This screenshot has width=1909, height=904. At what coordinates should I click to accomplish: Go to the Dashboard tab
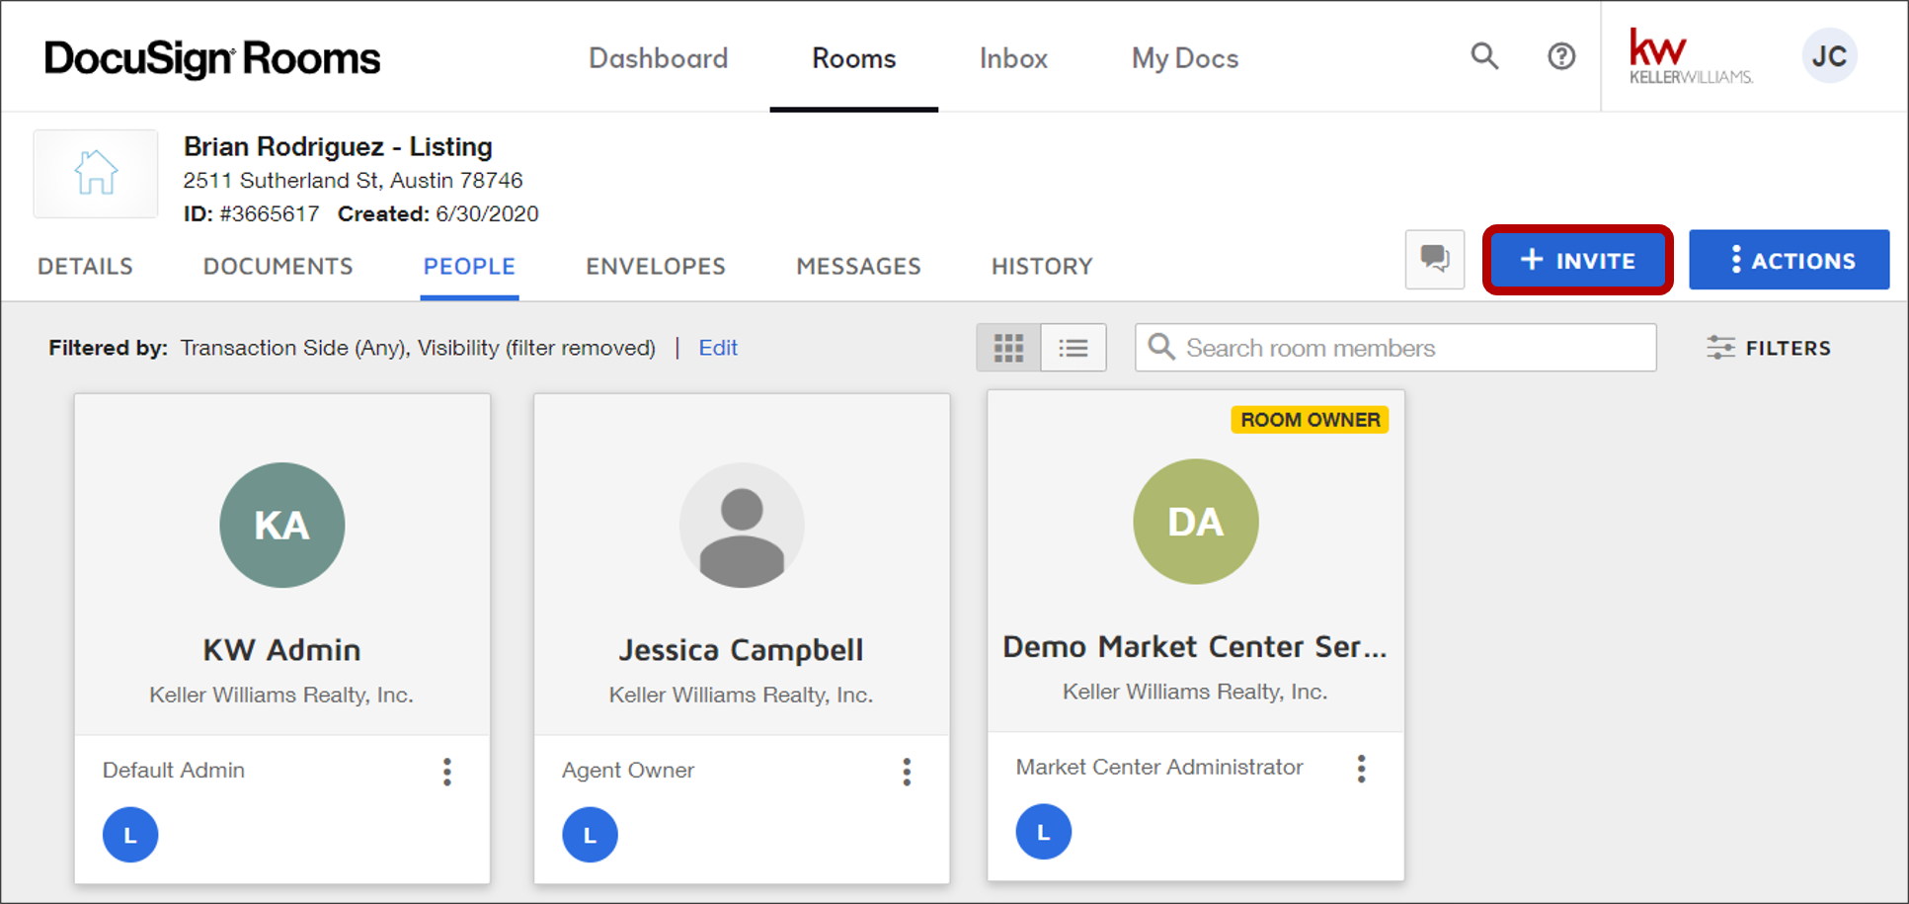[x=659, y=58]
